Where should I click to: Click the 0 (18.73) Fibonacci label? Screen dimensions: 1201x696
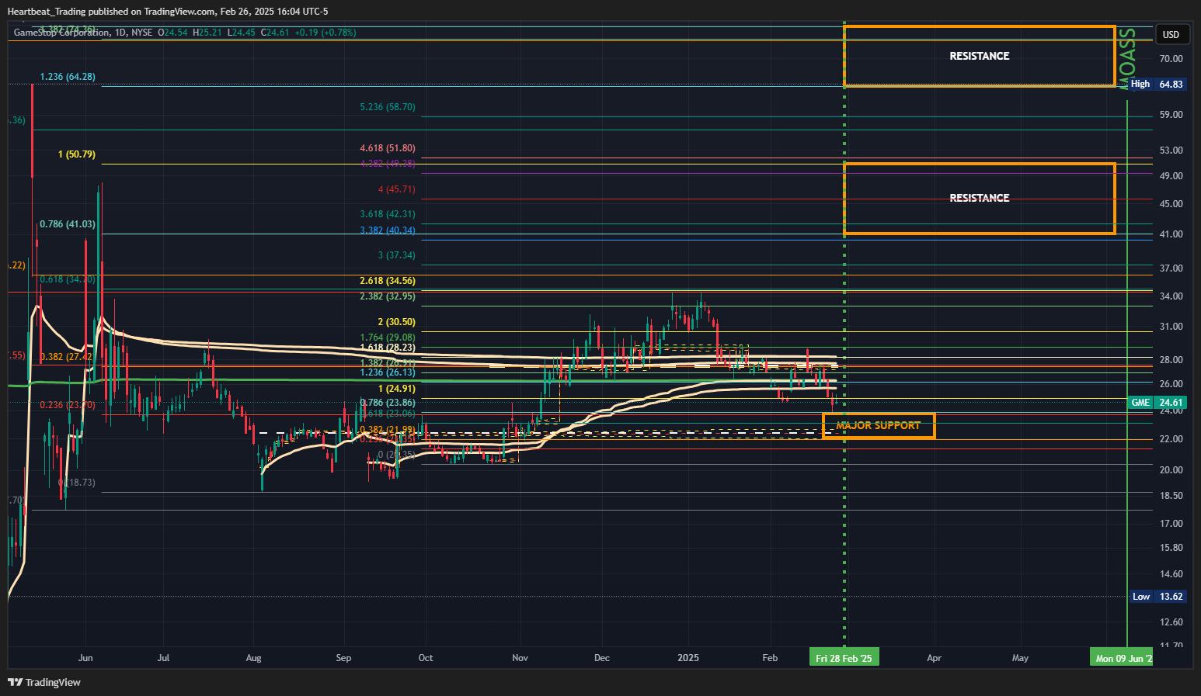coord(77,483)
